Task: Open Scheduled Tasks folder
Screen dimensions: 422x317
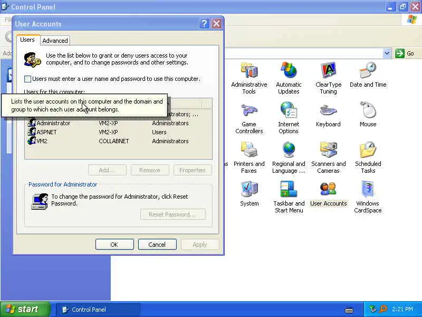Action: (368, 157)
